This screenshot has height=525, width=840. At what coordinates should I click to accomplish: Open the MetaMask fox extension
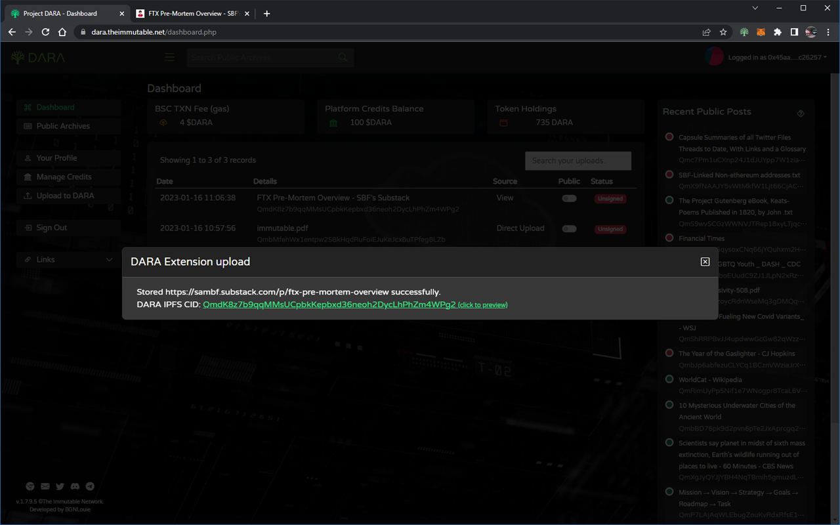coord(761,31)
